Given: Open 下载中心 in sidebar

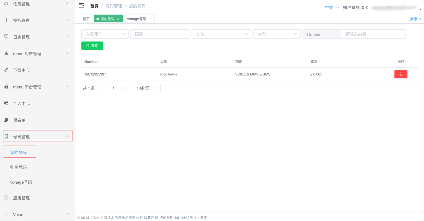Looking at the screenshot, I should (x=21, y=70).
